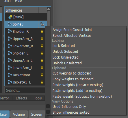Viewport: 128px width, 118px height.
Task: Click the influences list scroll-up arrow
Action: coord(49,9)
